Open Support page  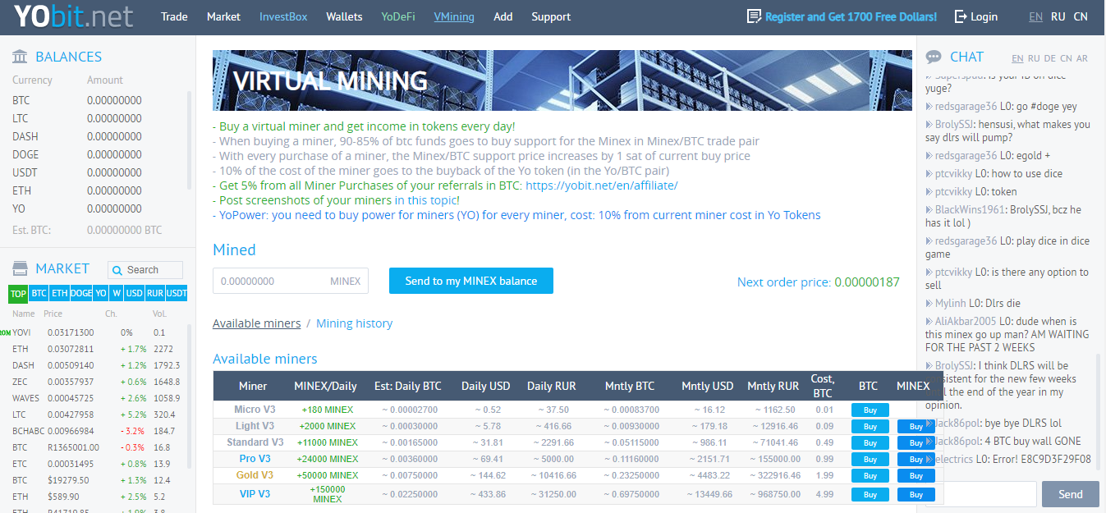coord(551,16)
